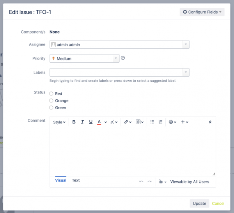Switch to the Visual editor tab
This screenshot has width=234, height=213.
click(x=60, y=180)
